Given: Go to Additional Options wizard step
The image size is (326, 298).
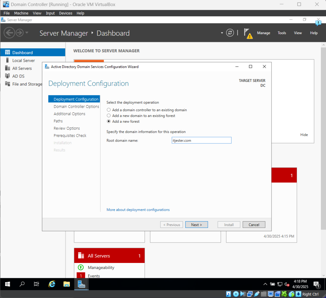Looking at the screenshot, I should click(x=69, y=114).
